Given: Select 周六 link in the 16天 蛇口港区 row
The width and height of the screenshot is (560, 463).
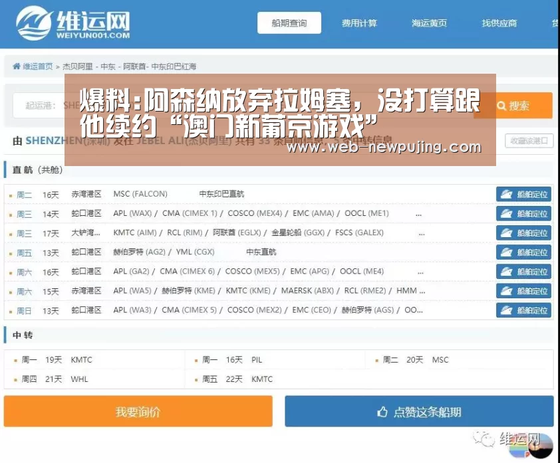Looking at the screenshot, I should [24, 272].
